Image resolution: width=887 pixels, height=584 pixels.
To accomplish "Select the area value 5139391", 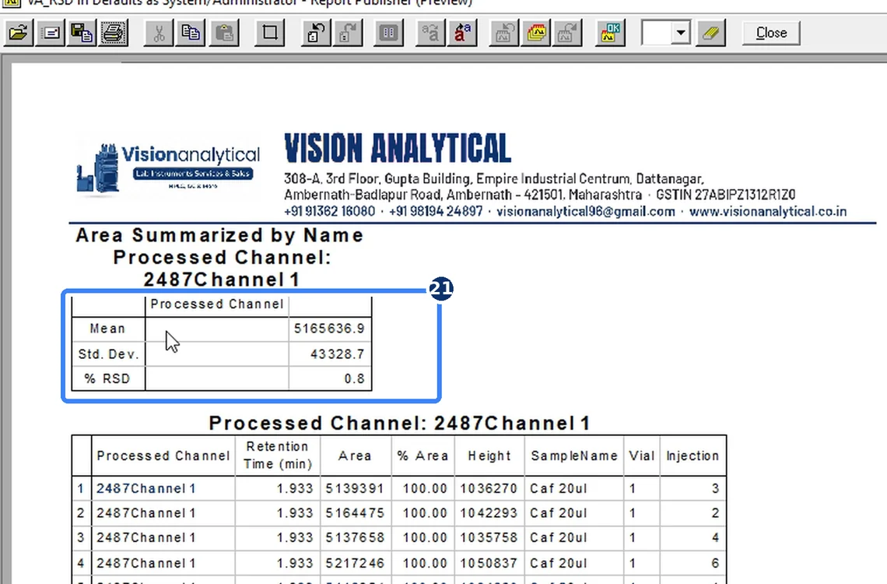I will tap(355, 488).
